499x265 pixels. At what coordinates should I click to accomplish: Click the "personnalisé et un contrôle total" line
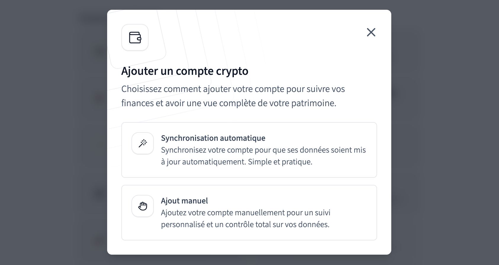pyautogui.click(x=245, y=224)
